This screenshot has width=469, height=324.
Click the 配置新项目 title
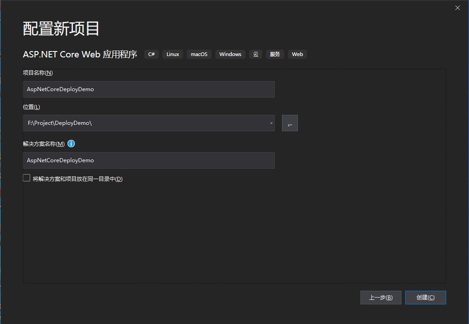click(x=61, y=29)
